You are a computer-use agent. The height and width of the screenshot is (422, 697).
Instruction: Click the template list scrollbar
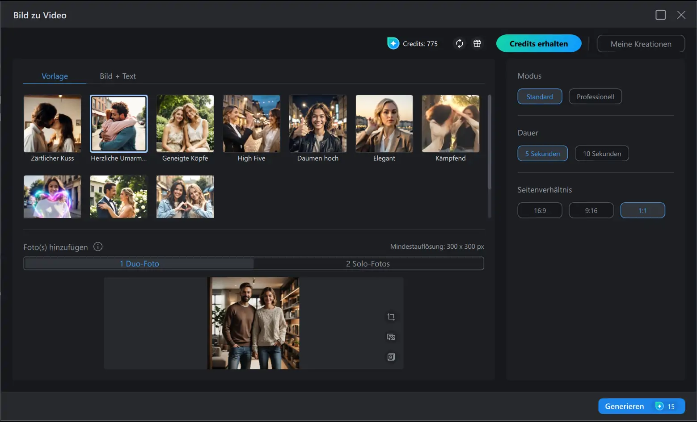(x=490, y=142)
